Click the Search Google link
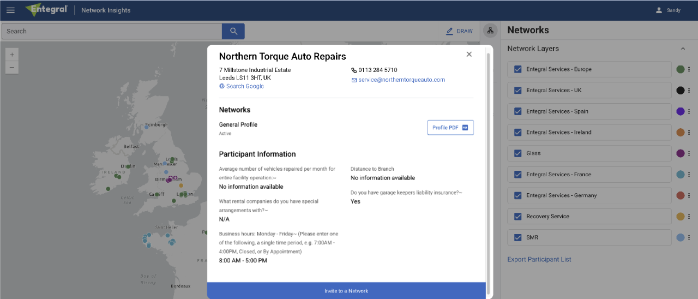 point(245,86)
